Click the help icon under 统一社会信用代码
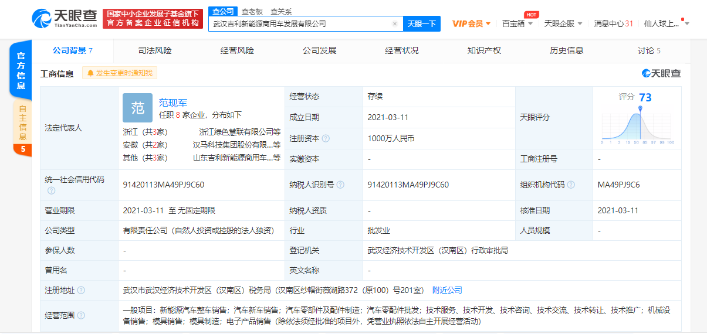The image size is (707, 334). (51, 191)
